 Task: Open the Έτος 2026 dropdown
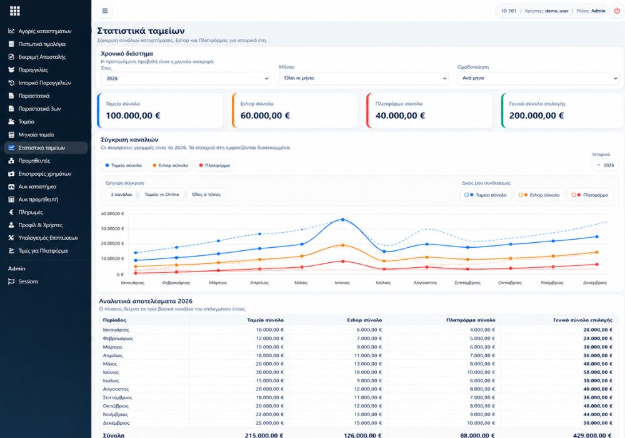tap(186, 78)
